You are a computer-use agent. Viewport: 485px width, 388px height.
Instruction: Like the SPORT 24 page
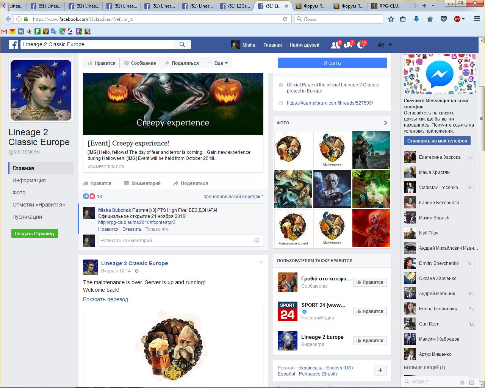tap(370, 311)
